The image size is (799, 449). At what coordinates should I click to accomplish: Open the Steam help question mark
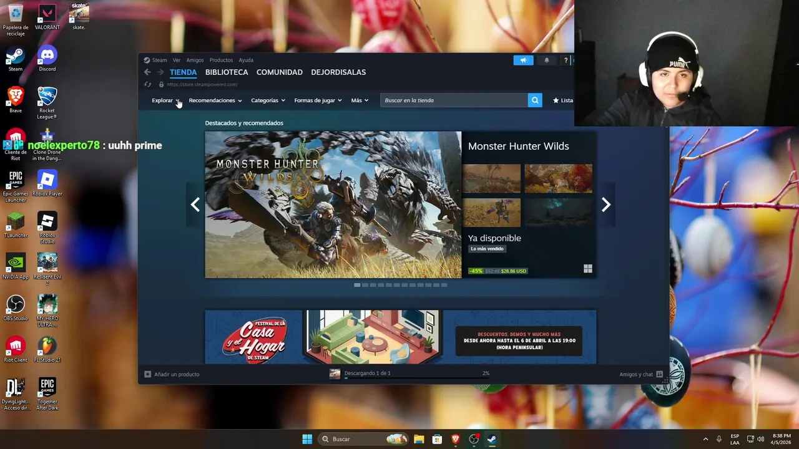(x=566, y=60)
